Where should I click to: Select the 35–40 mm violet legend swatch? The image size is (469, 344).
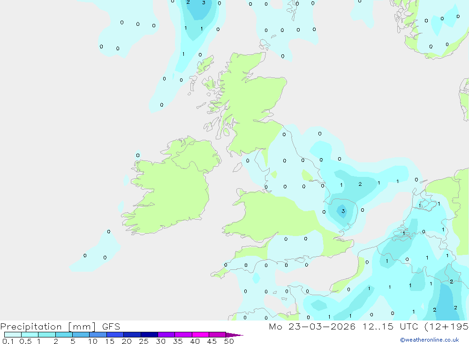click(x=183, y=335)
